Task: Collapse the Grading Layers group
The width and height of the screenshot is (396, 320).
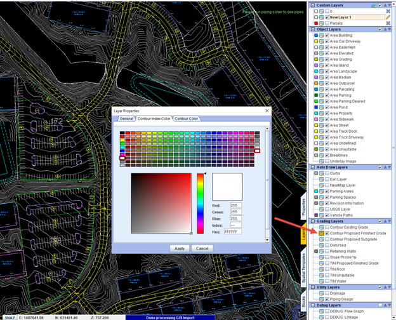Action: pyautogui.click(x=313, y=221)
